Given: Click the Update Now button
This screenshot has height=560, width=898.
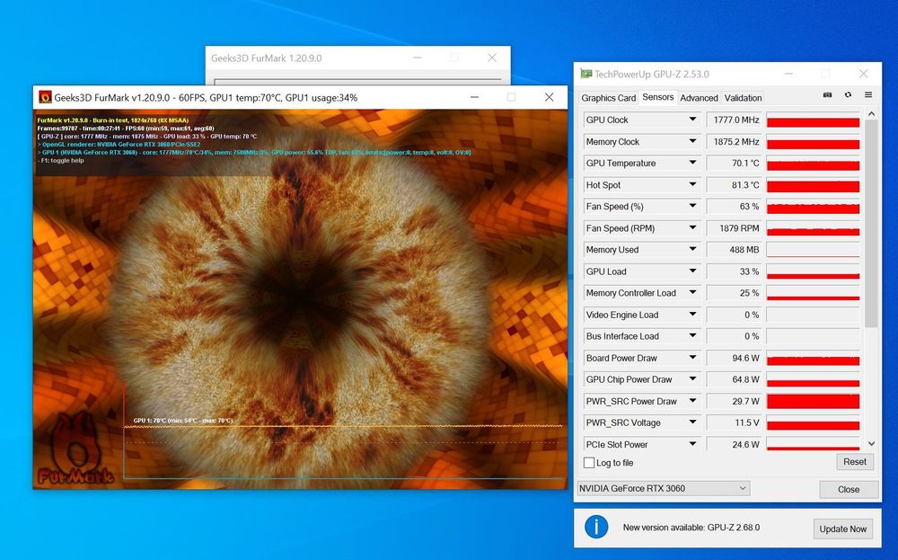Looking at the screenshot, I should (x=842, y=529).
